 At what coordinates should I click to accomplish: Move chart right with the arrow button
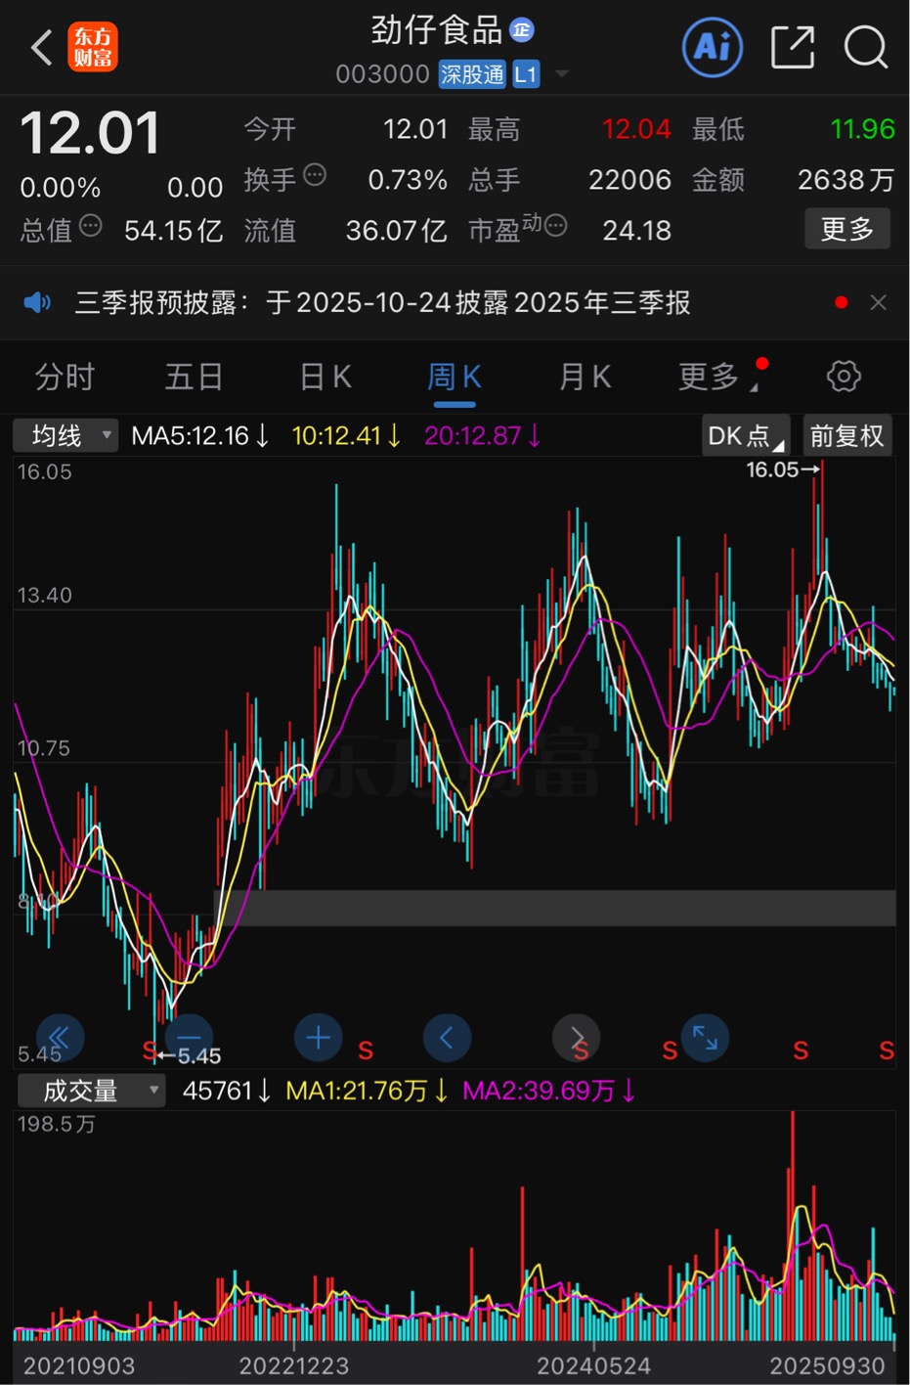[577, 1038]
